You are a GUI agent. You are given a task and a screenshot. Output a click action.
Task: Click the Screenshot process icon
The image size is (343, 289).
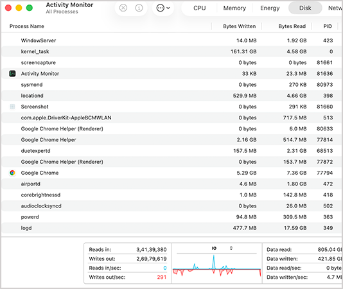(x=12, y=107)
